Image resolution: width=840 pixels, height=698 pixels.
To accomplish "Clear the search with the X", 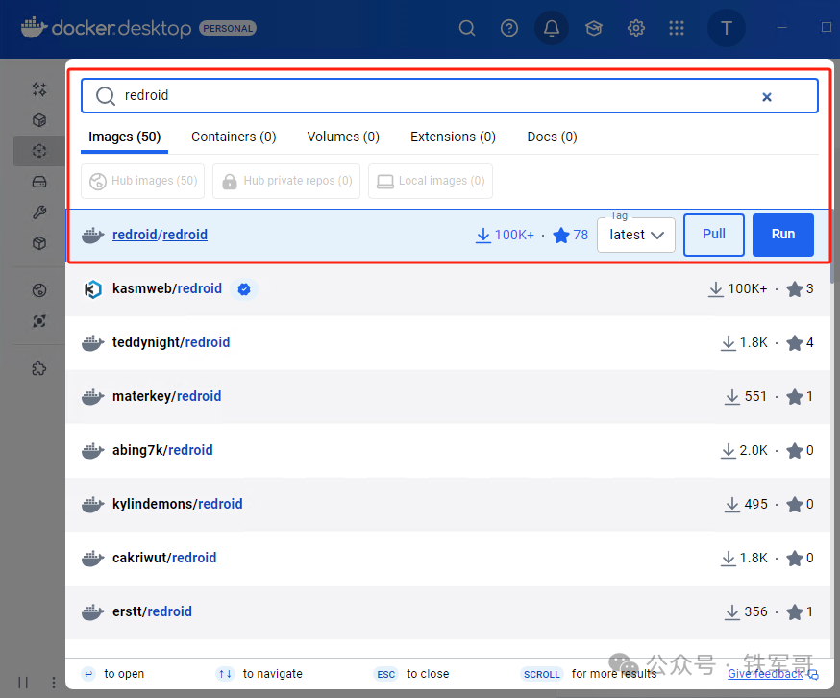I will [767, 96].
